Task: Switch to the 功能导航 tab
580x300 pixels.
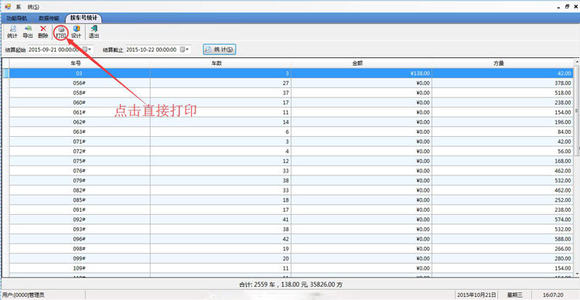Action: [17, 18]
